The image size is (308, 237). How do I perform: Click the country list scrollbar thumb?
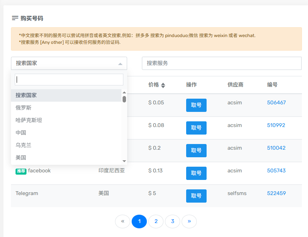coord(124,99)
